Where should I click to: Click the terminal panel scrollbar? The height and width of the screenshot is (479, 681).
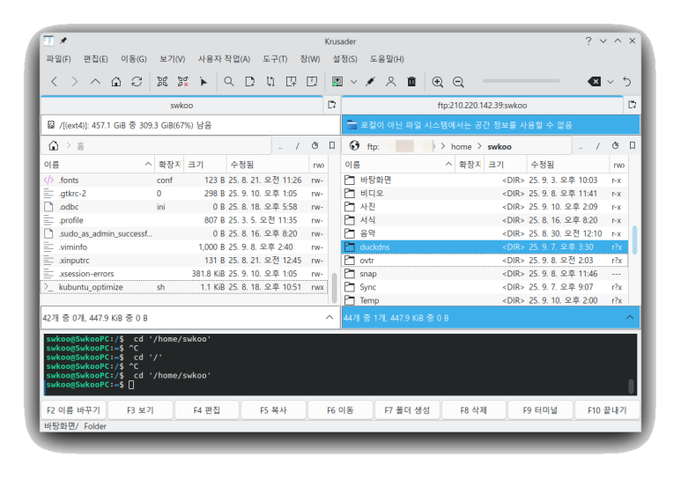[x=631, y=386]
